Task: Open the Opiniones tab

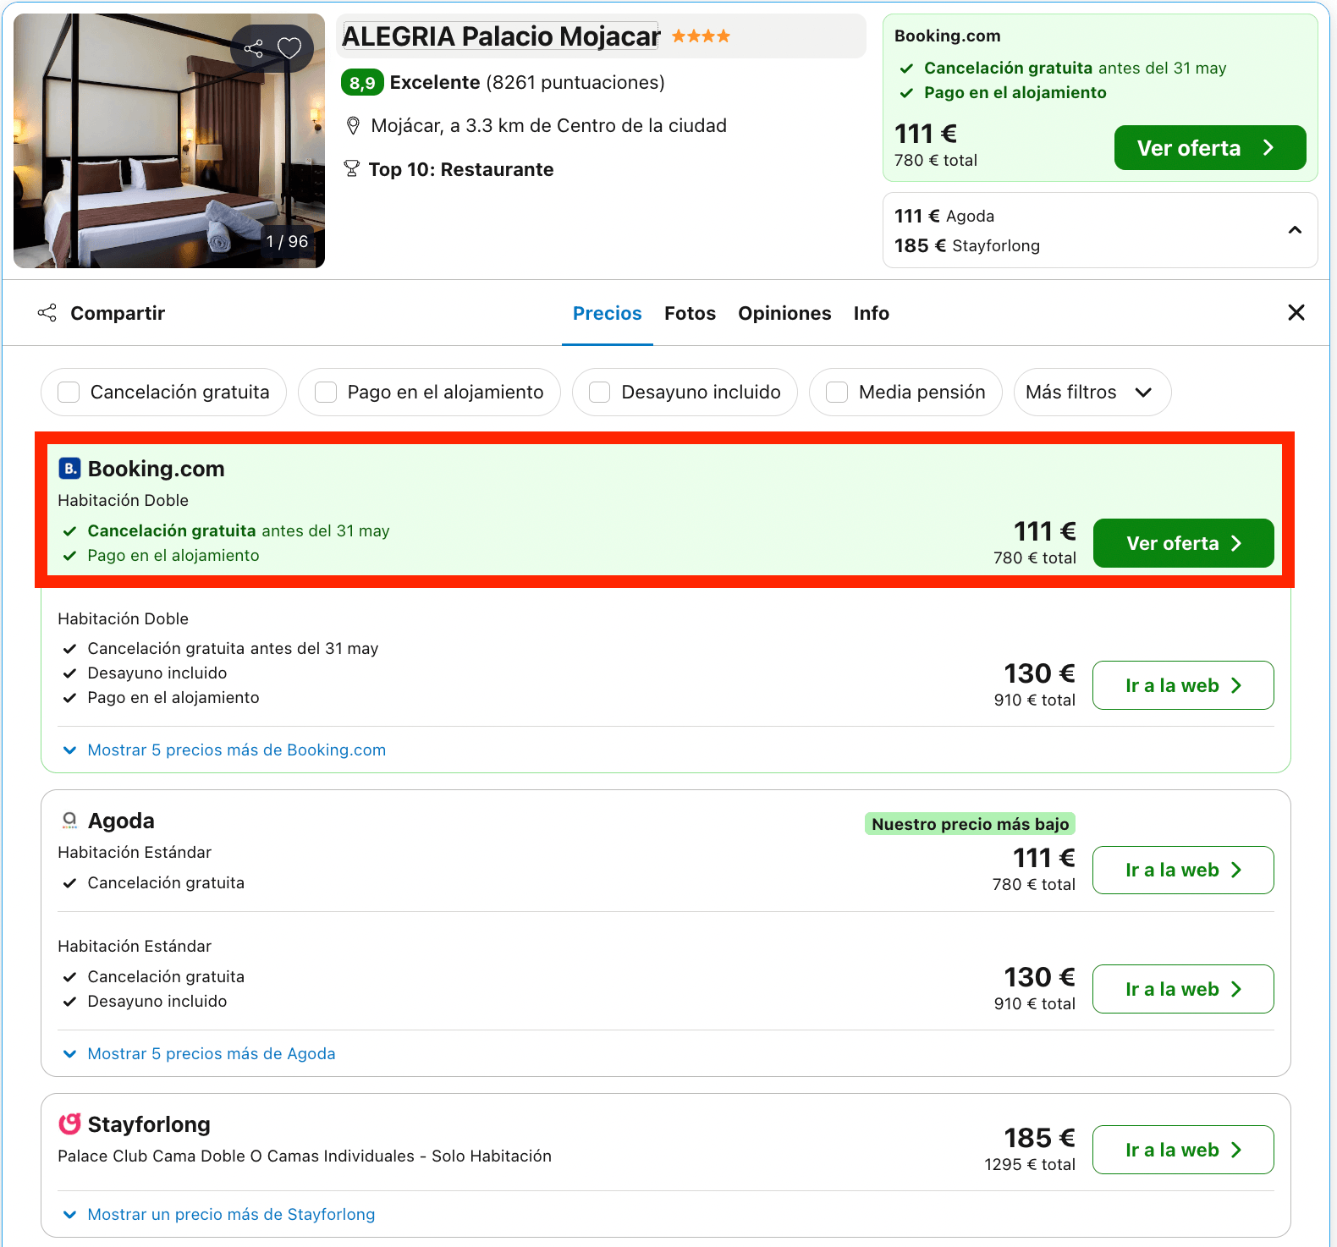Action: pos(784,314)
